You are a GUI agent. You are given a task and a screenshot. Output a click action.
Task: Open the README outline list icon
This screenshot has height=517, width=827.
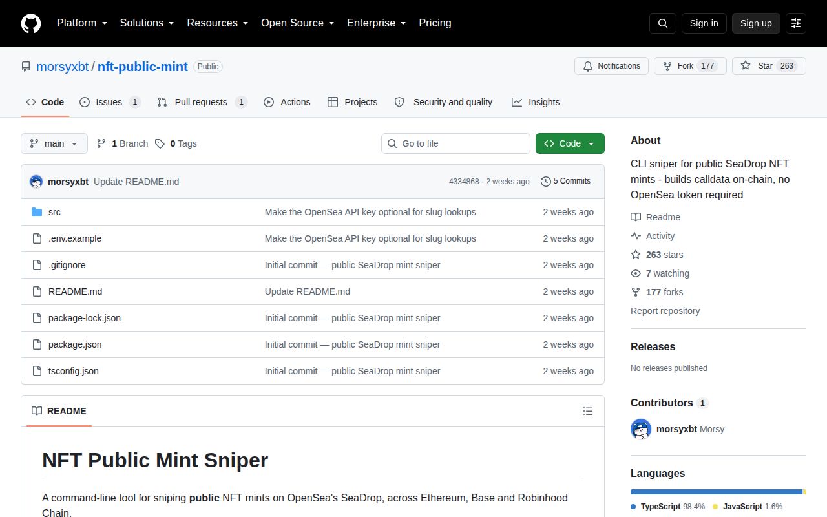tap(588, 411)
